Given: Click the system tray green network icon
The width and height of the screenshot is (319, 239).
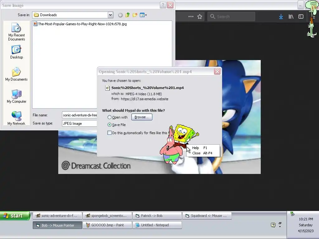Looking at the screenshot, I should [x=292, y=213].
